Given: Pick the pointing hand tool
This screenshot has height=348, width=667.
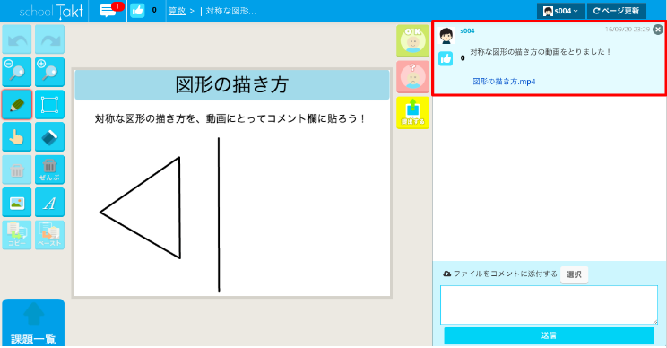Looking at the screenshot, I should tap(17, 137).
